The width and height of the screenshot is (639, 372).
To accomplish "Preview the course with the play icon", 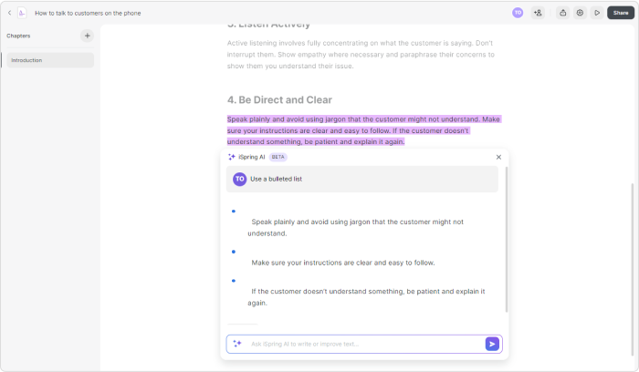I will coord(597,13).
